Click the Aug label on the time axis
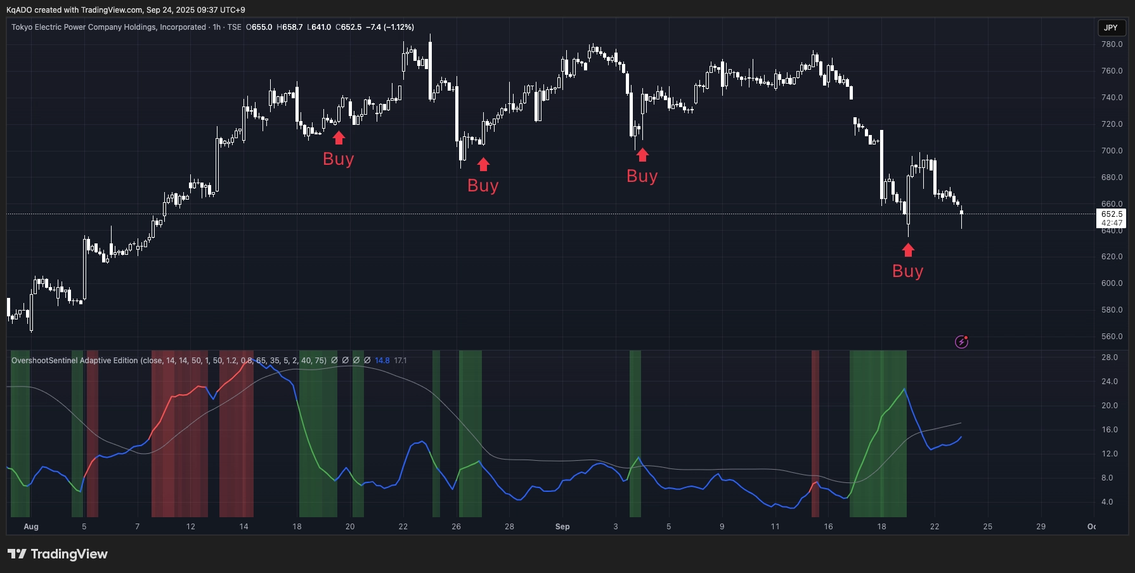The height and width of the screenshot is (573, 1135). [x=31, y=527]
